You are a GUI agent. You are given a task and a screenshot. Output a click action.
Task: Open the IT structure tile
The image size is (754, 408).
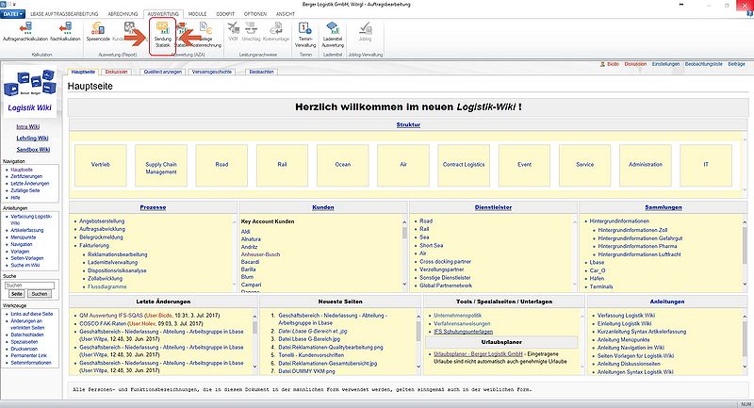(x=706, y=165)
